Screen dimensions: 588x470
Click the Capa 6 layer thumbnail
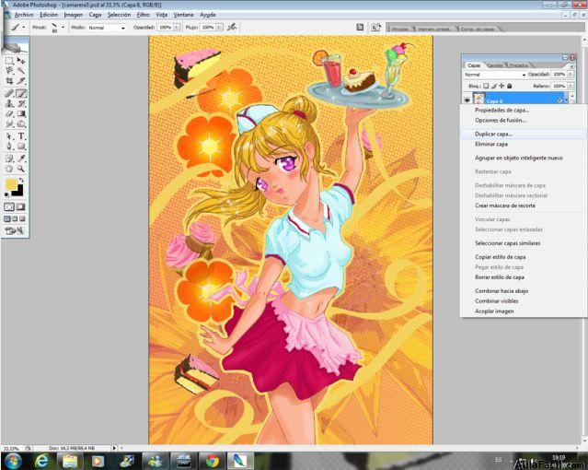[x=478, y=99]
